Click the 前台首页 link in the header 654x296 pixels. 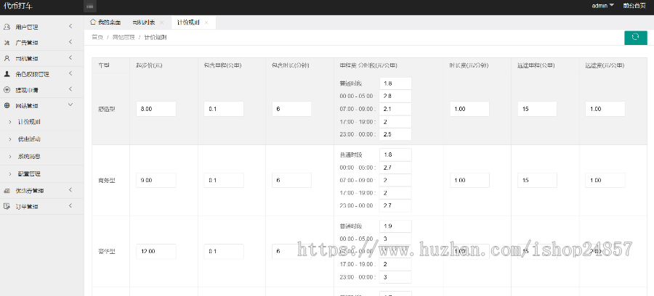point(634,6)
